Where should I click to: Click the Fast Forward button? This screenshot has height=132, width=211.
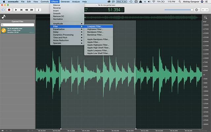(x=32, y=10)
